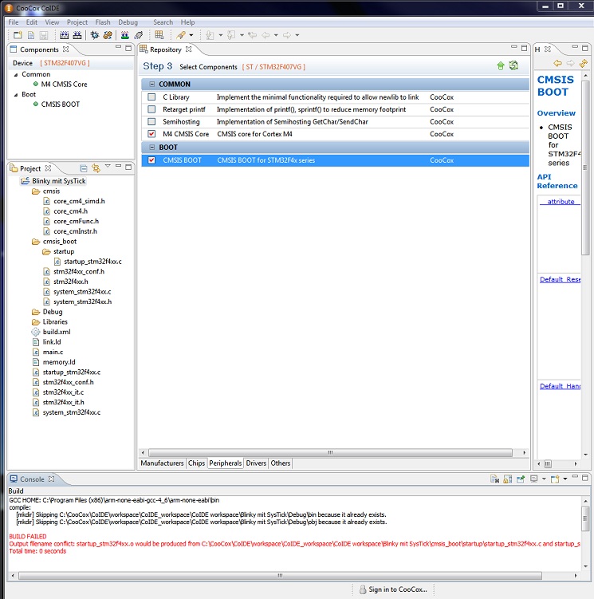
Task: Click the Flash erase icon
Action: (x=138, y=35)
